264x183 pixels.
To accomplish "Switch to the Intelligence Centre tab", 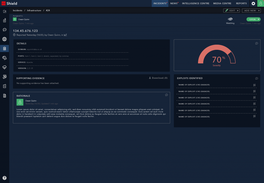I will point(195,4).
